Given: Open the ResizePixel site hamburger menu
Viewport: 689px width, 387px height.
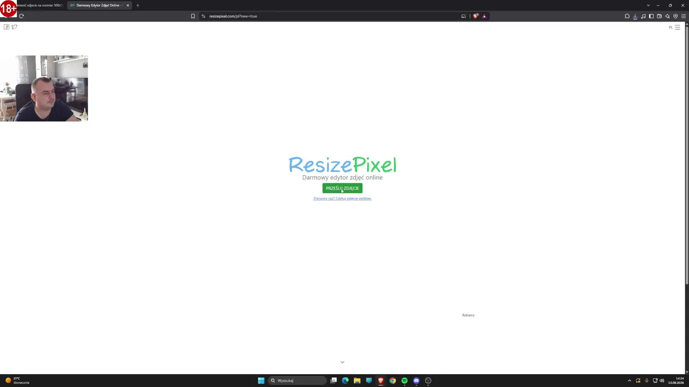Looking at the screenshot, I should point(678,27).
